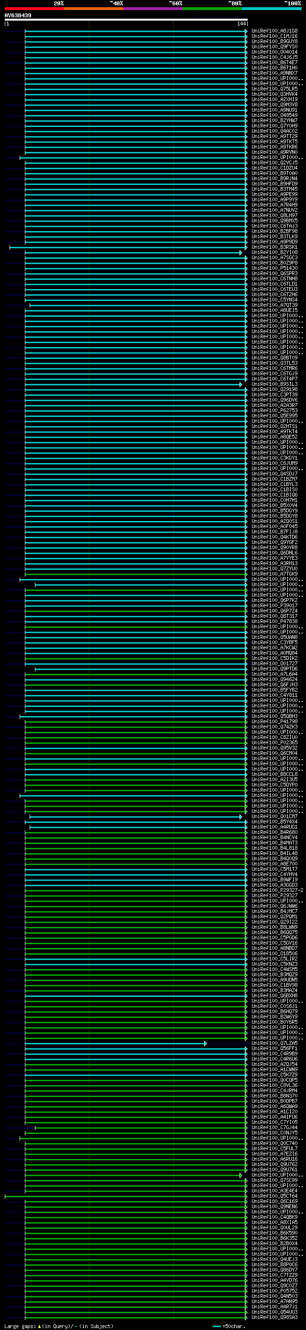Click the purple ~60% identity legend segment
Image resolution: width=306 pixels, height=1330 pixels.
pyautogui.click(x=153, y=8)
